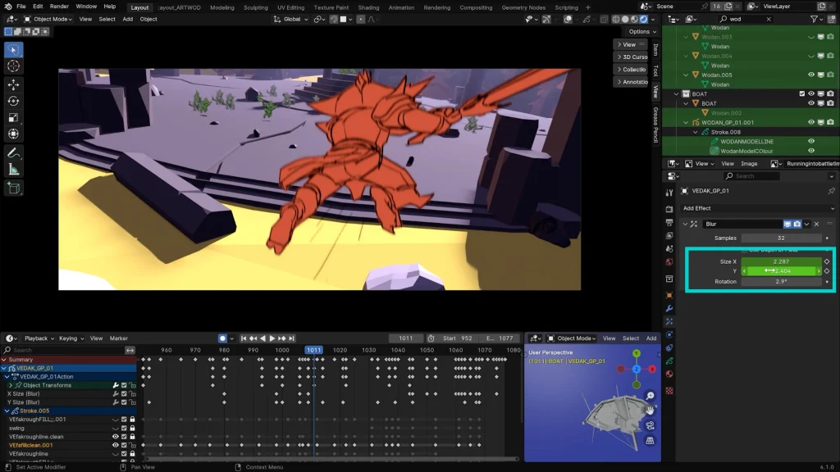Hide WodanModelCOlour layer with eye icon
Viewport: 840px width, 472px height.
811,151
